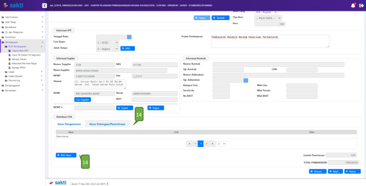Jump to the last page of results
The image size is (366, 186).
click(212, 143)
